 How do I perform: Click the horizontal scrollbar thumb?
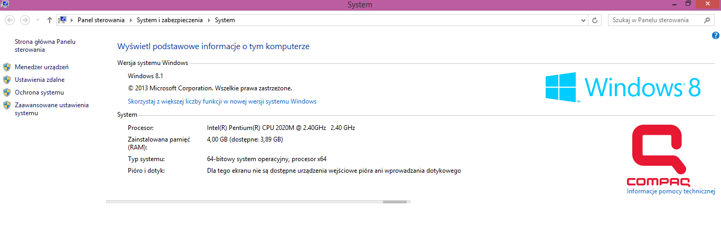pyautogui.click(x=395, y=201)
